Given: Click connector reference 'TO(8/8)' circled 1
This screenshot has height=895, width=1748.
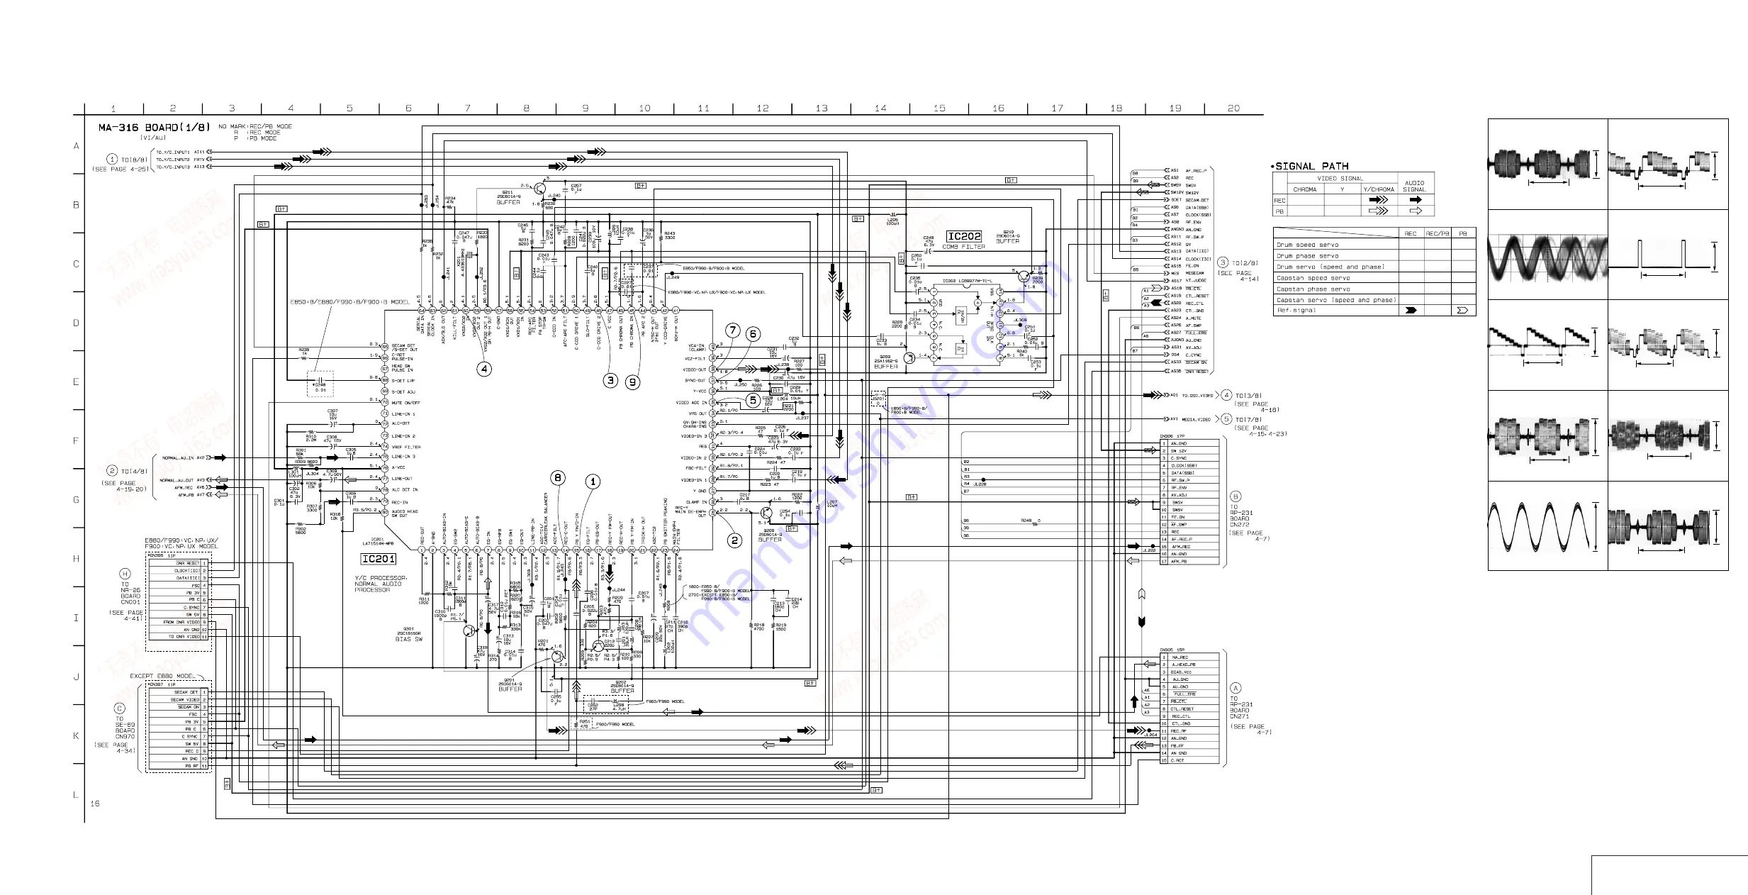Looking at the screenshot, I should click(x=128, y=160).
